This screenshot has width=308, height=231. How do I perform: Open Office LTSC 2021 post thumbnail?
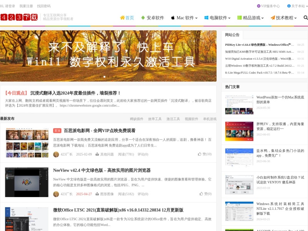click(x=27, y=219)
